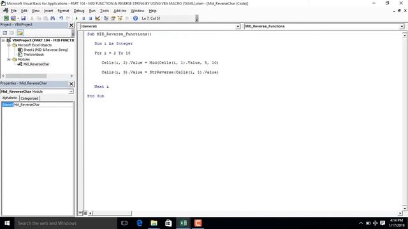
Task: Click the 'Dim i As Integer' line
Action: coord(113,44)
